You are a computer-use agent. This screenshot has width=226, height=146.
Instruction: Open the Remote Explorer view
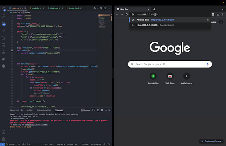tap(3, 45)
